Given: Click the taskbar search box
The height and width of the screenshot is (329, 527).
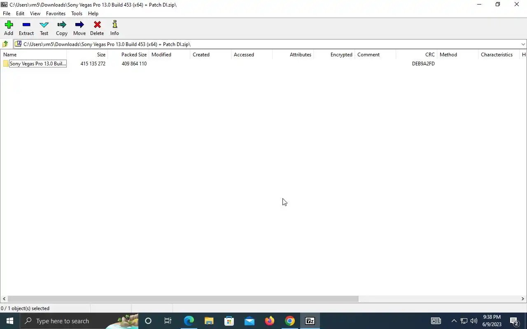Looking at the screenshot, I should 79,321.
